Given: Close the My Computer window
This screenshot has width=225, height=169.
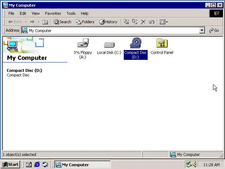Looking at the screenshot, I should coord(220,5).
